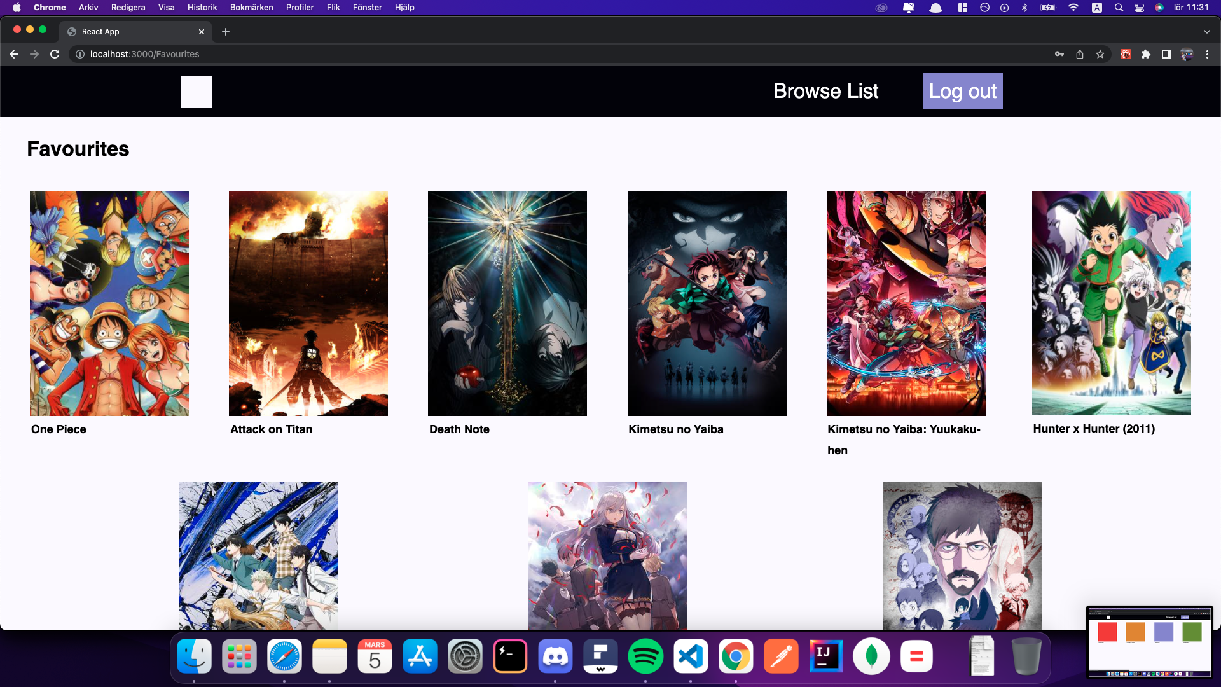Open the saved passwords key icon
This screenshot has height=687, width=1221.
click(x=1059, y=54)
